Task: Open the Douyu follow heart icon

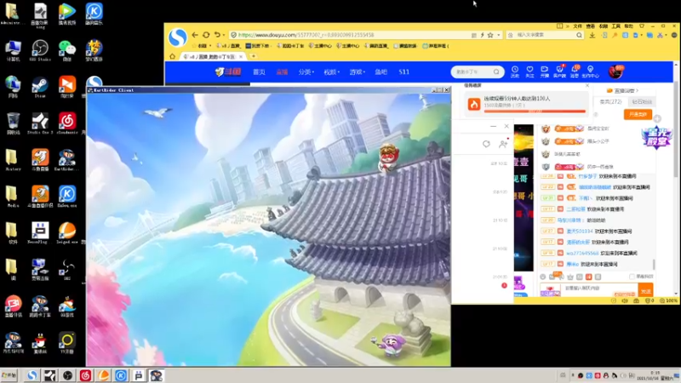Action: click(x=529, y=71)
